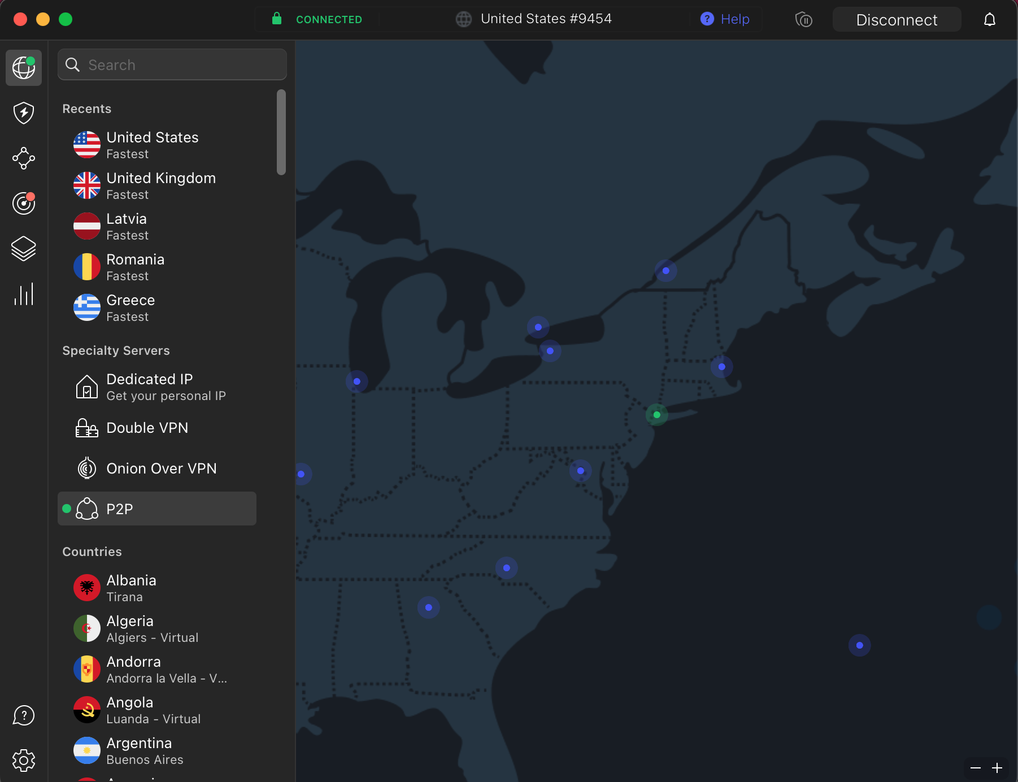Click the globe icon beside server name

pyautogui.click(x=464, y=19)
